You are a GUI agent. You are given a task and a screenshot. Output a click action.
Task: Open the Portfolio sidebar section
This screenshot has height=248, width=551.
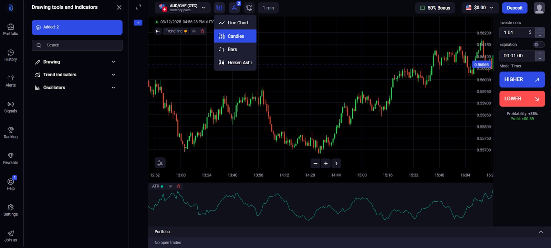(11, 30)
